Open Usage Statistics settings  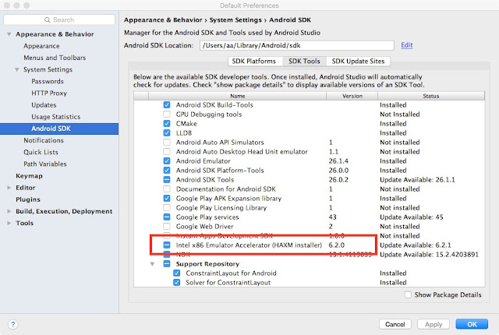[55, 117]
